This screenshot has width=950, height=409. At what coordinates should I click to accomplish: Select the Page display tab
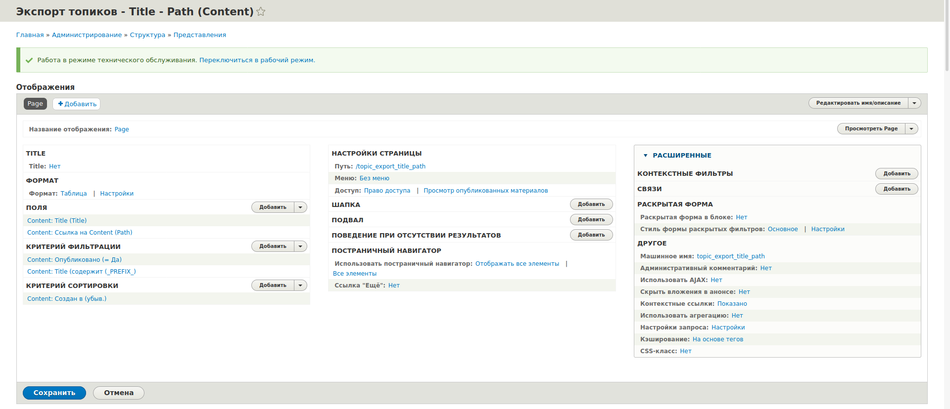point(35,104)
